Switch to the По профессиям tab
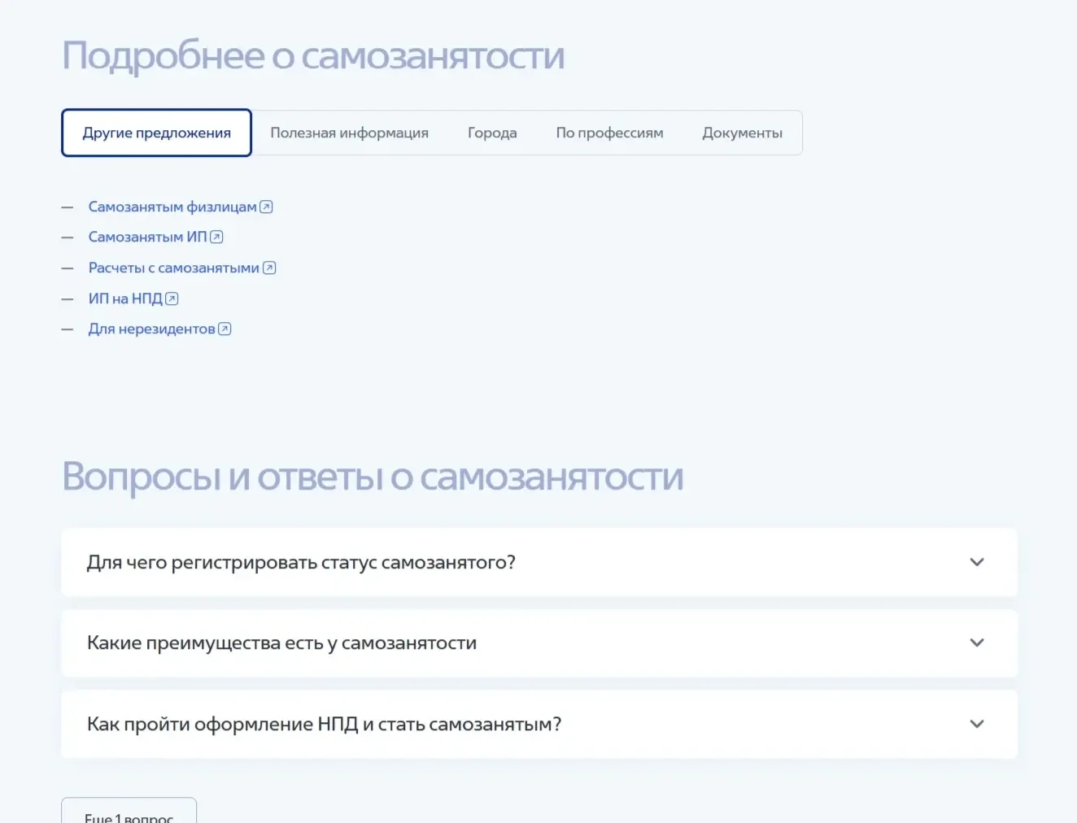The height and width of the screenshot is (823, 1077). pos(610,133)
